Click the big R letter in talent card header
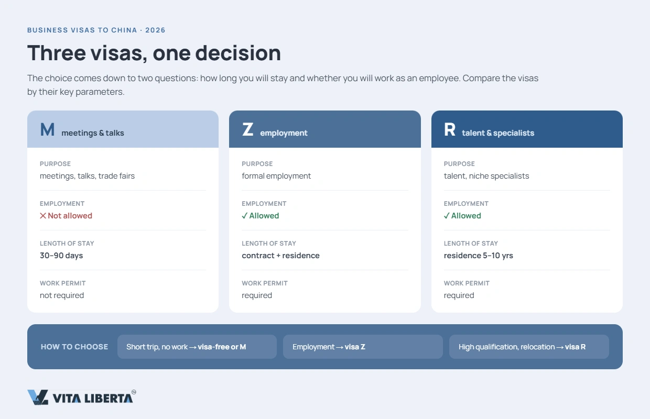Viewport: 650px width, 419px height. point(450,130)
